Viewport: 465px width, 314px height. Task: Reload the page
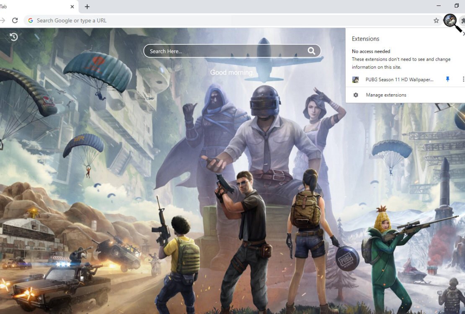click(x=15, y=21)
